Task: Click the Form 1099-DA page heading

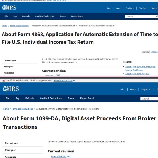Action: (x=80, y=123)
